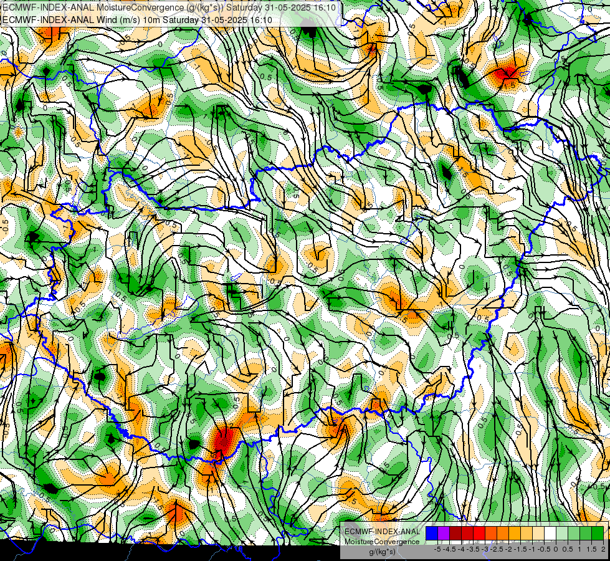Click ECMWF-INDEX-ANAL label inside the legend box
This screenshot has width=610, height=561.
click(x=383, y=532)
